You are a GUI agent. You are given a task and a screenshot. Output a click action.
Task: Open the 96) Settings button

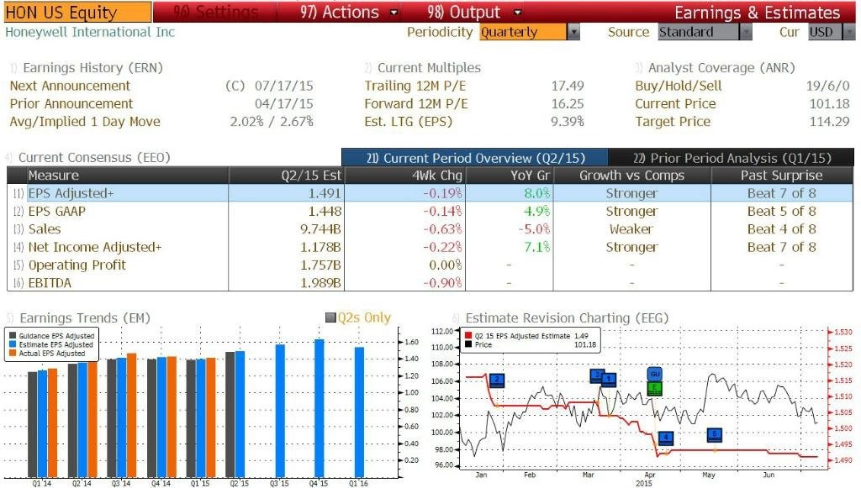pyautogui.click(x=215, y=12)
